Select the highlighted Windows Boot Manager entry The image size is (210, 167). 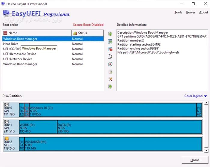click(53, 39)
